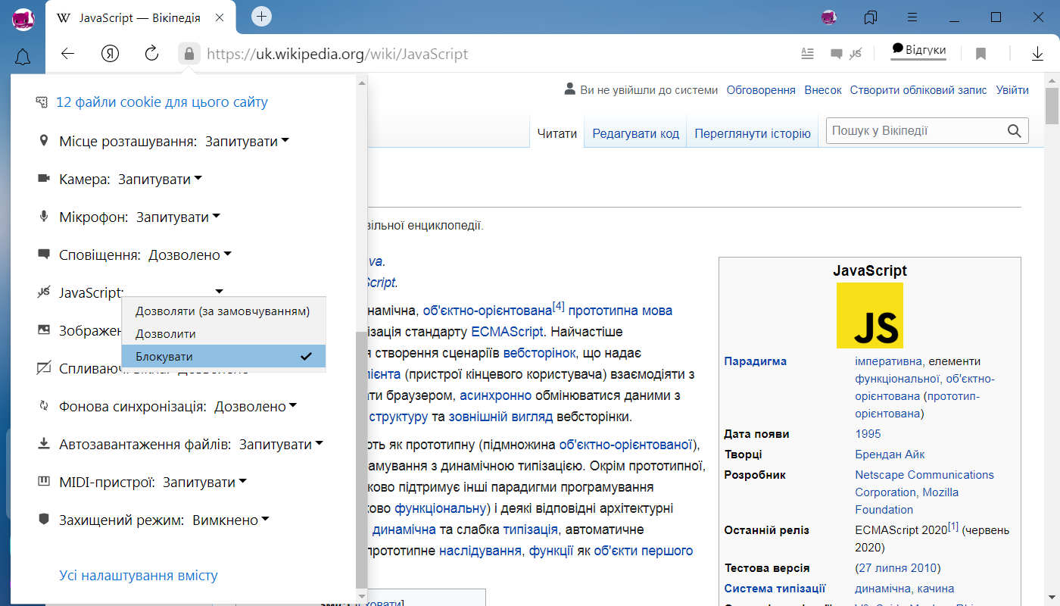Open the bookmarks collections icon in title bar
The height and width of the screenshot is (606, 1060).
(871, 17)
